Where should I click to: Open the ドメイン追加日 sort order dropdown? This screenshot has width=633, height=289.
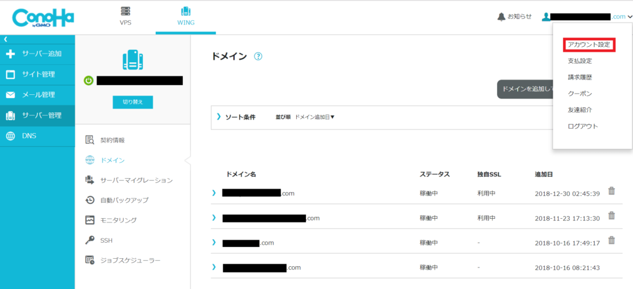tap(315, 116)
